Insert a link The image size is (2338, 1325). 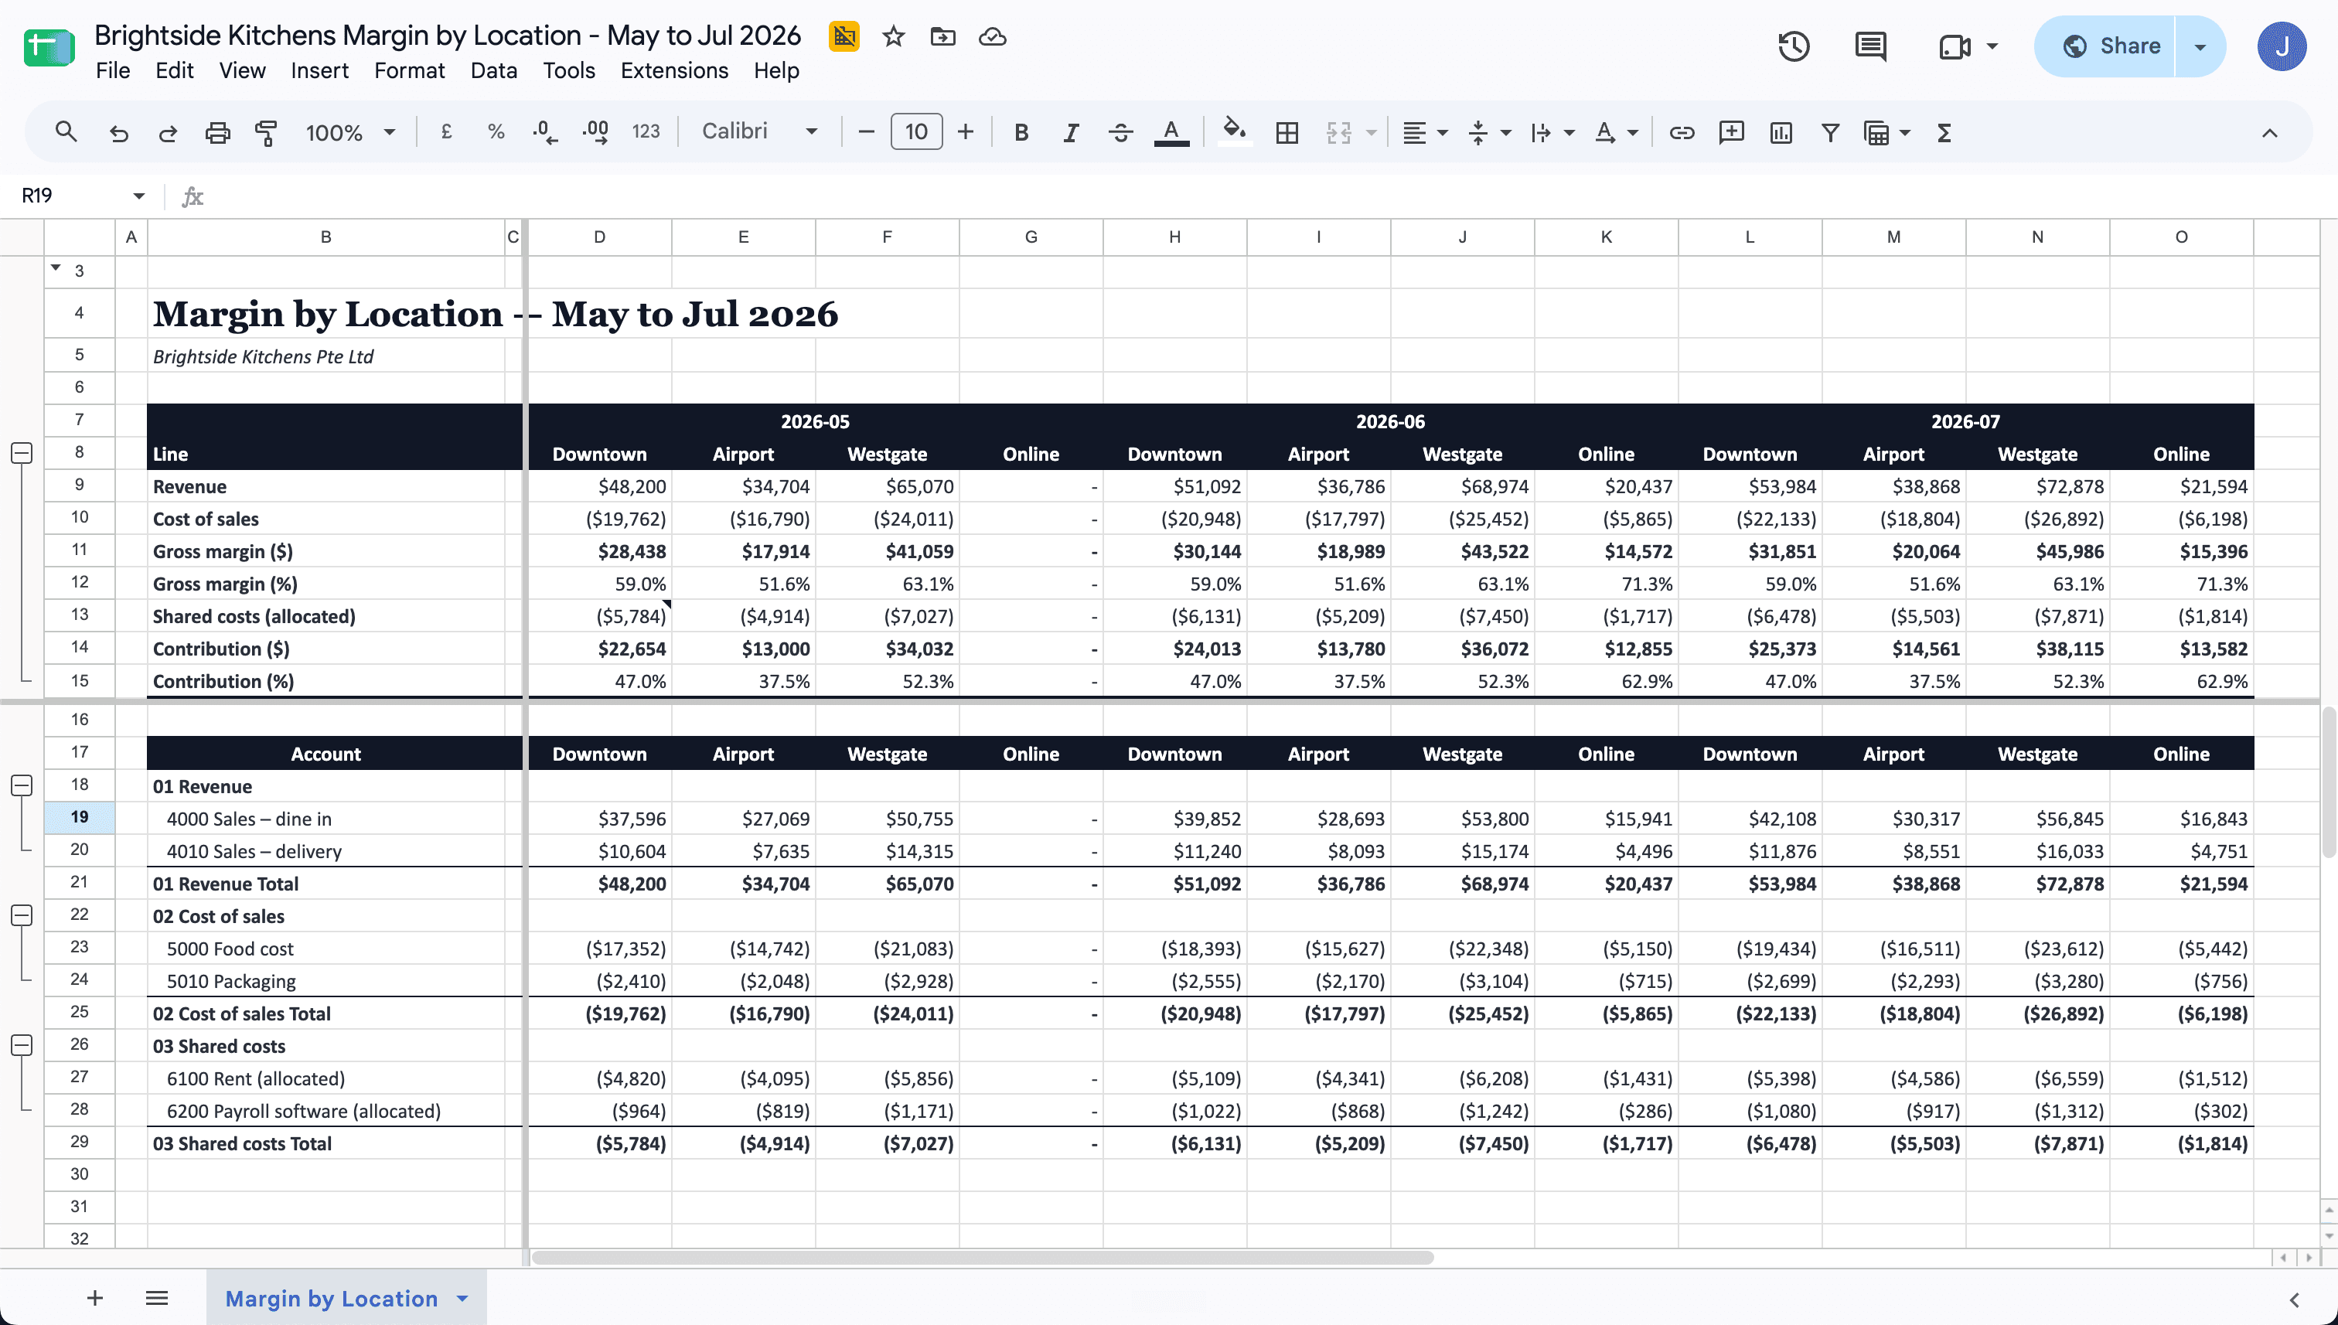coord(1682,133)
